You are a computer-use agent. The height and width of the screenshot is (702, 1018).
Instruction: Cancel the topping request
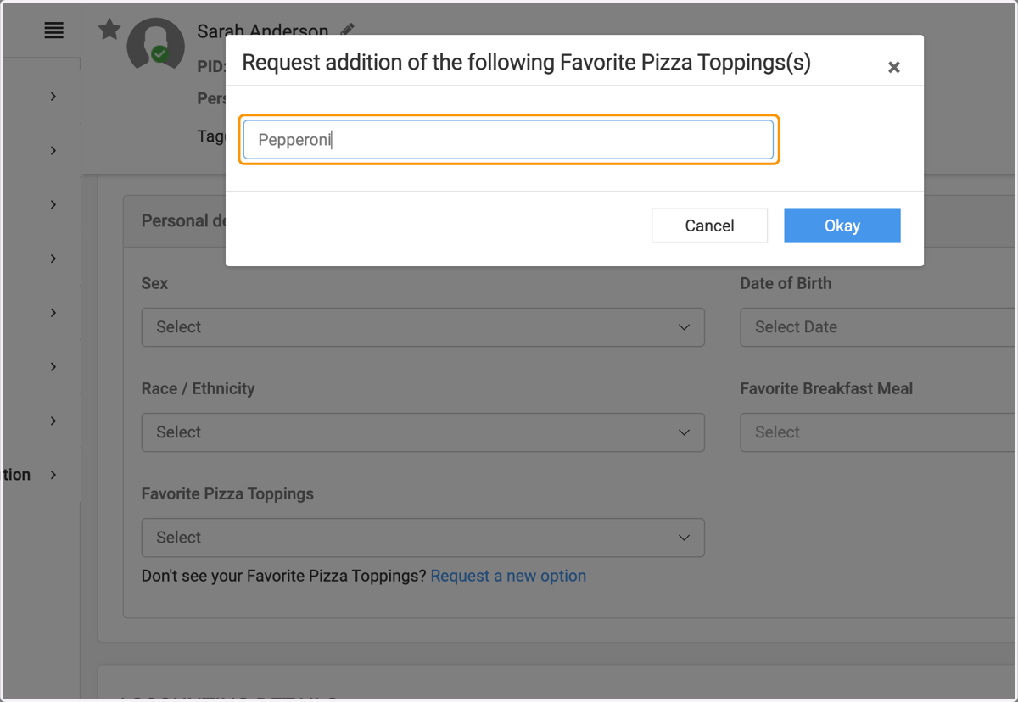point(709,226)
